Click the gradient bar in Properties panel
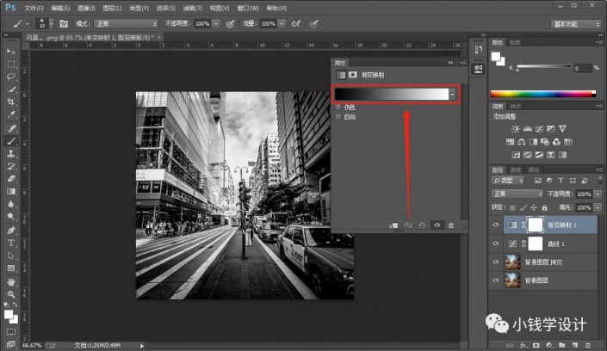The height and width of the screenshot is (351, 607). click(x=392, y=94)
